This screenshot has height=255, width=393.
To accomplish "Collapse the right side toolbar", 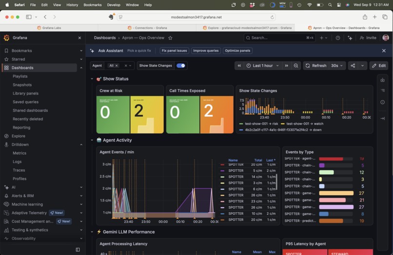I will 382,118.
